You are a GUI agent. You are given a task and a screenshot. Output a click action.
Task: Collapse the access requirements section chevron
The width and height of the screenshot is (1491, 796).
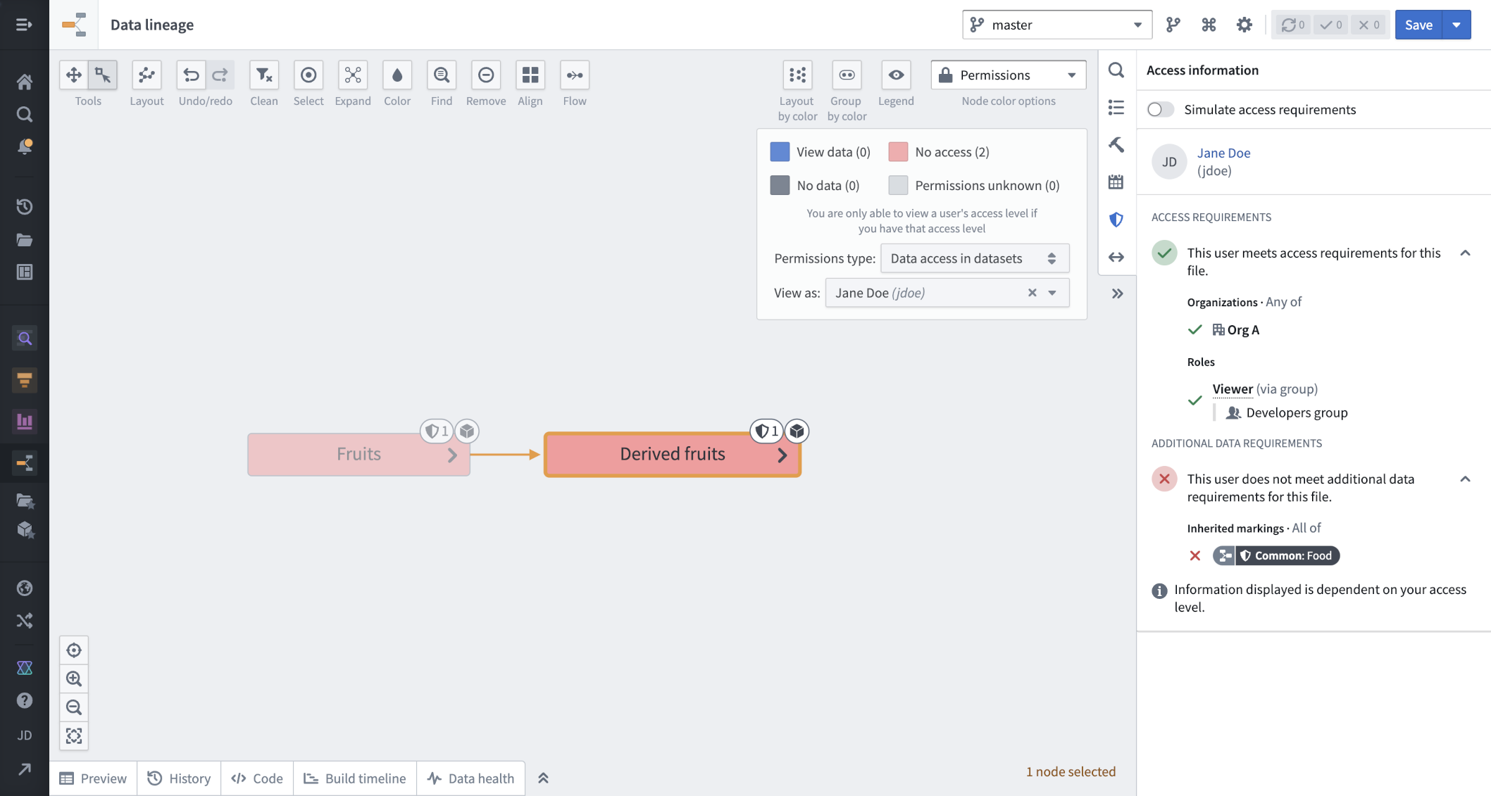point(1465,253)
